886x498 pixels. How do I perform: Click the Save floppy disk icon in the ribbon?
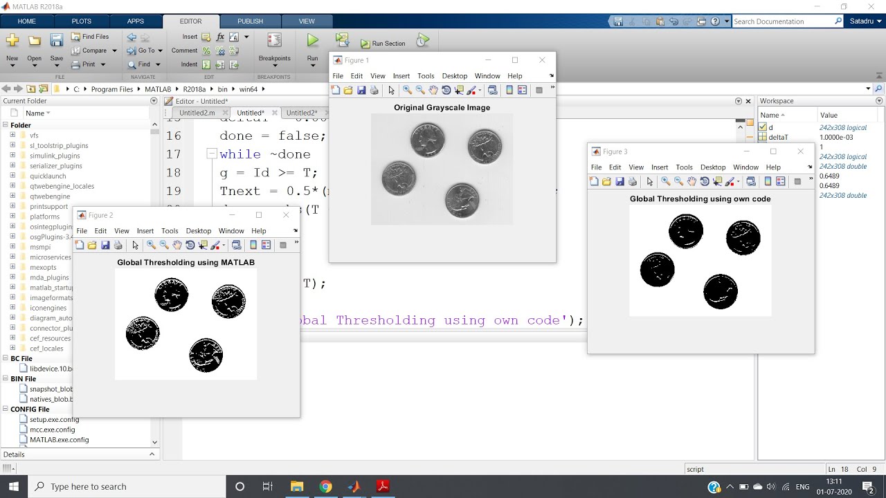coord(57,41)
